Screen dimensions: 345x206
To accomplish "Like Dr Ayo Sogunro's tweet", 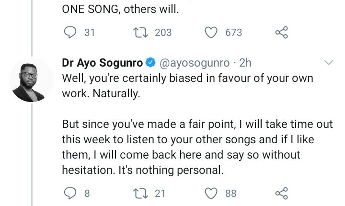I will [211, 193].
